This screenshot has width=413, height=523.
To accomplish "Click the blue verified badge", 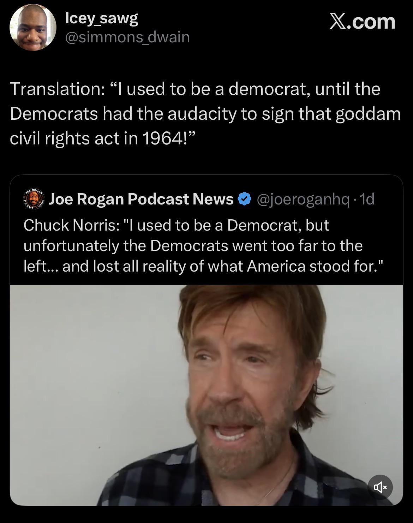I will click(x=244, y=199).
